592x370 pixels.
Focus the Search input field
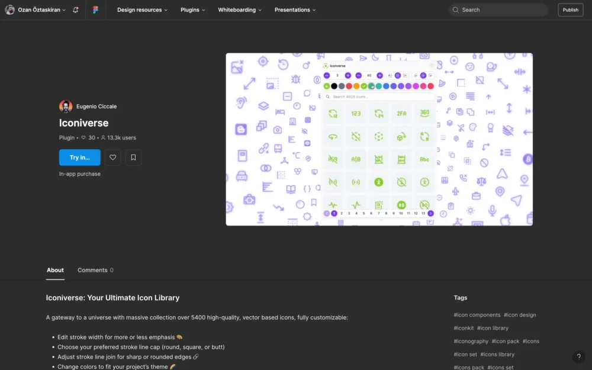498,10
